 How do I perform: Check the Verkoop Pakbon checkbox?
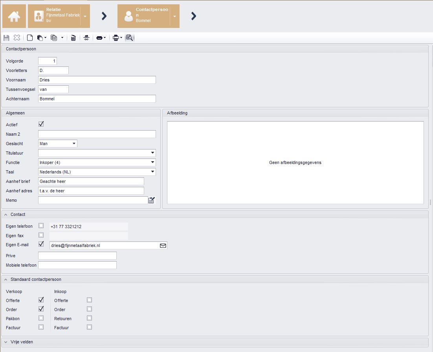pyautogui.click(x=41, y=318)
